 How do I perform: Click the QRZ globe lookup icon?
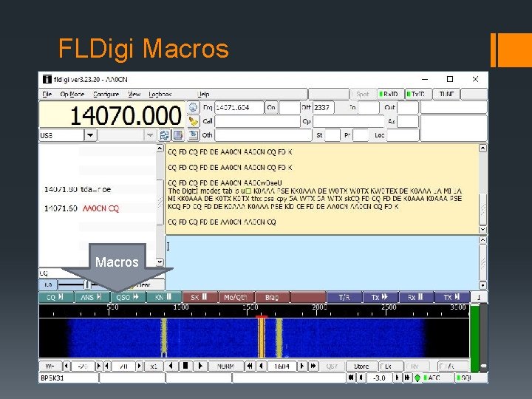point(193,108)
